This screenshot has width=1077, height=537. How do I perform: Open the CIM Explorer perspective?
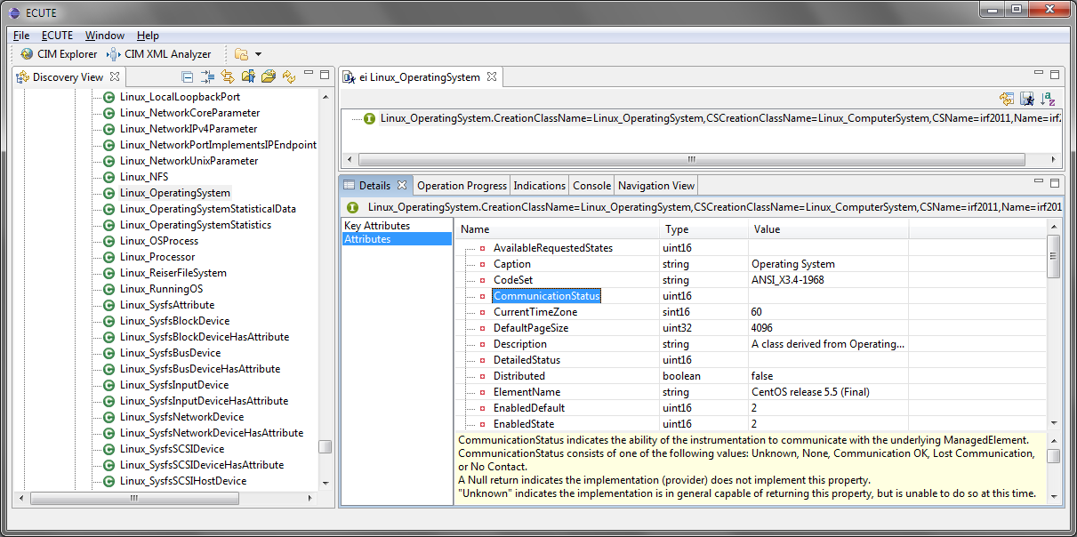pyautogui.click(x=59, y=54)
